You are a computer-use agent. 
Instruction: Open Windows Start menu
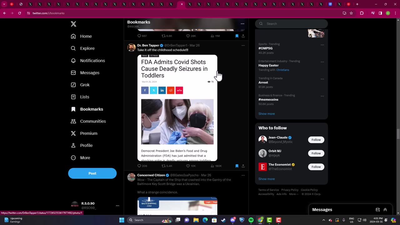(x=122, y=220)
